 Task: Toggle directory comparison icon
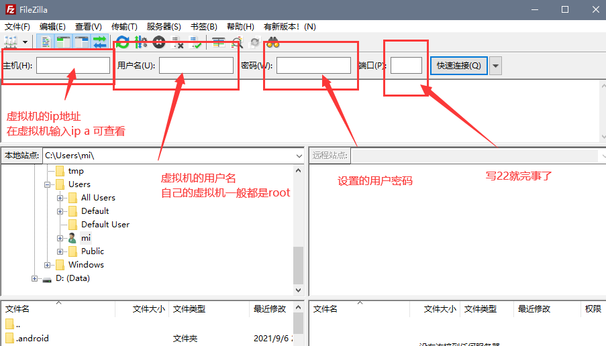point(236,42)
